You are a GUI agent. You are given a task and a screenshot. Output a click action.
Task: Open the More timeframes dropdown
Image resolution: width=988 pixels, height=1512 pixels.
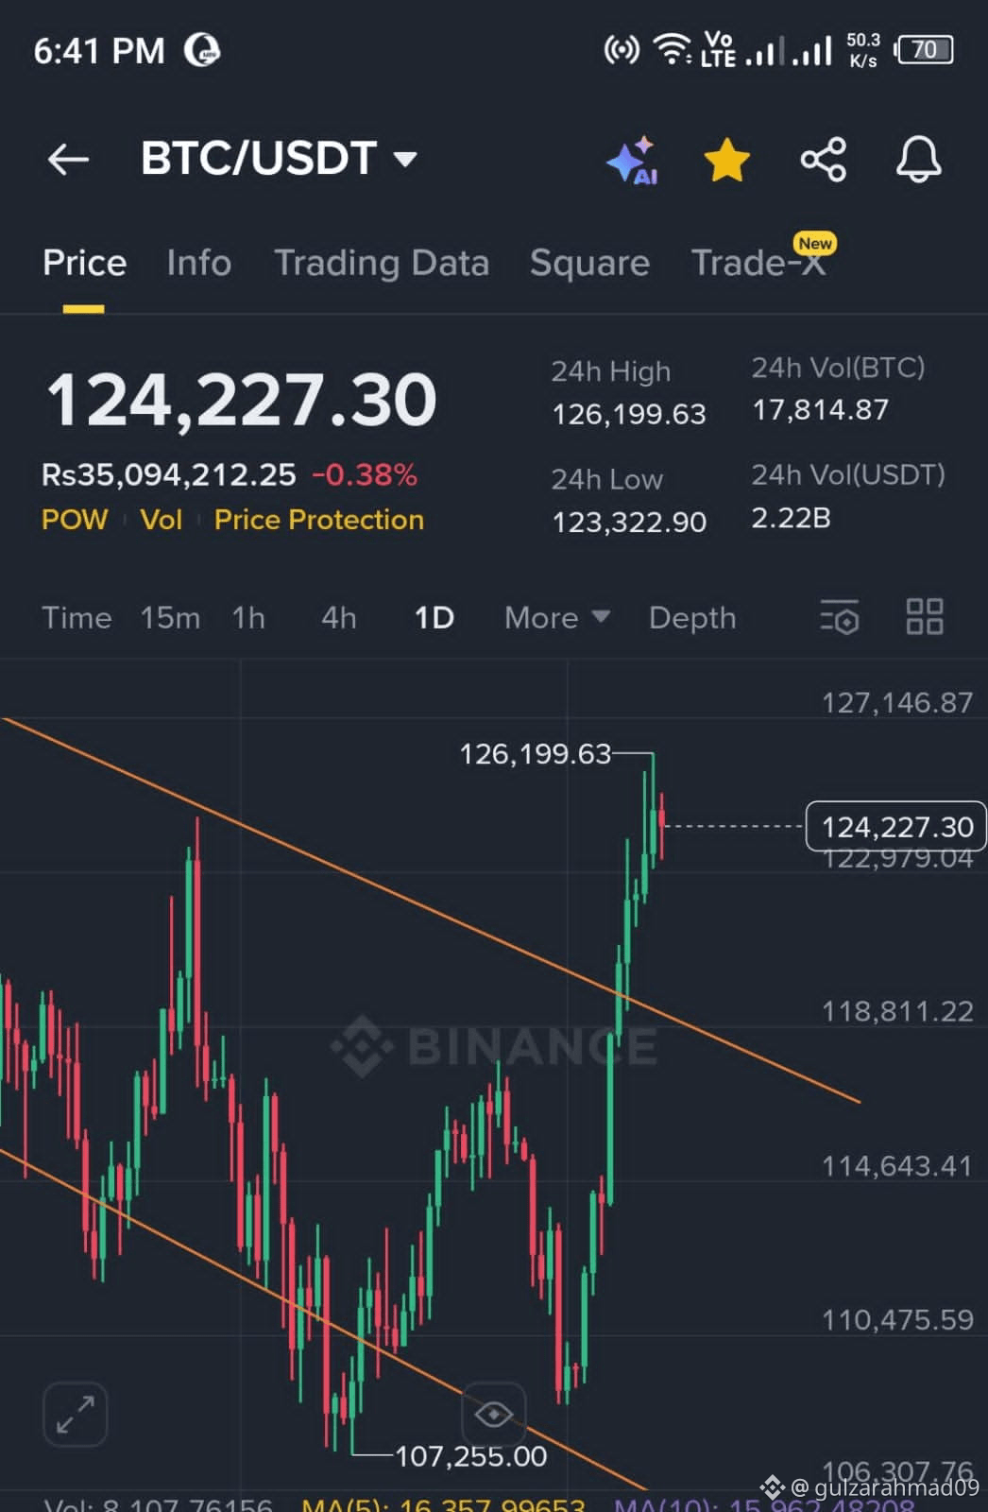(x=557, y=618)
